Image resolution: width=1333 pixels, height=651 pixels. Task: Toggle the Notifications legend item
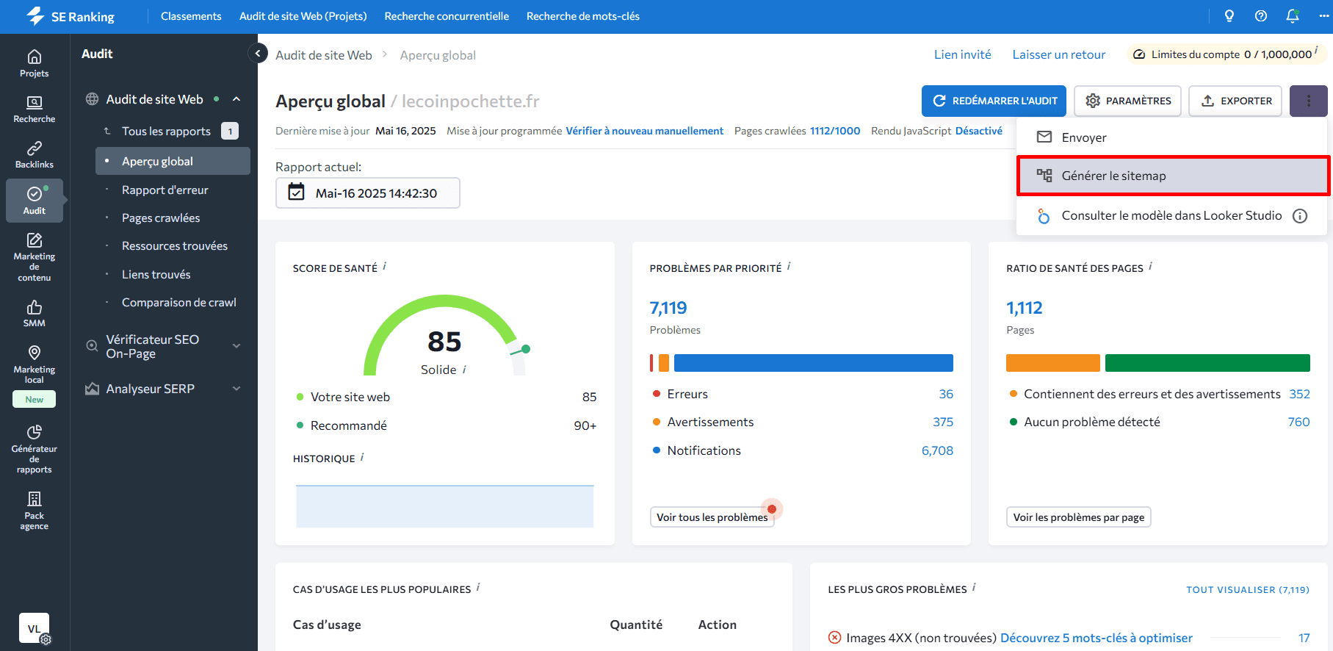[703, 451]
